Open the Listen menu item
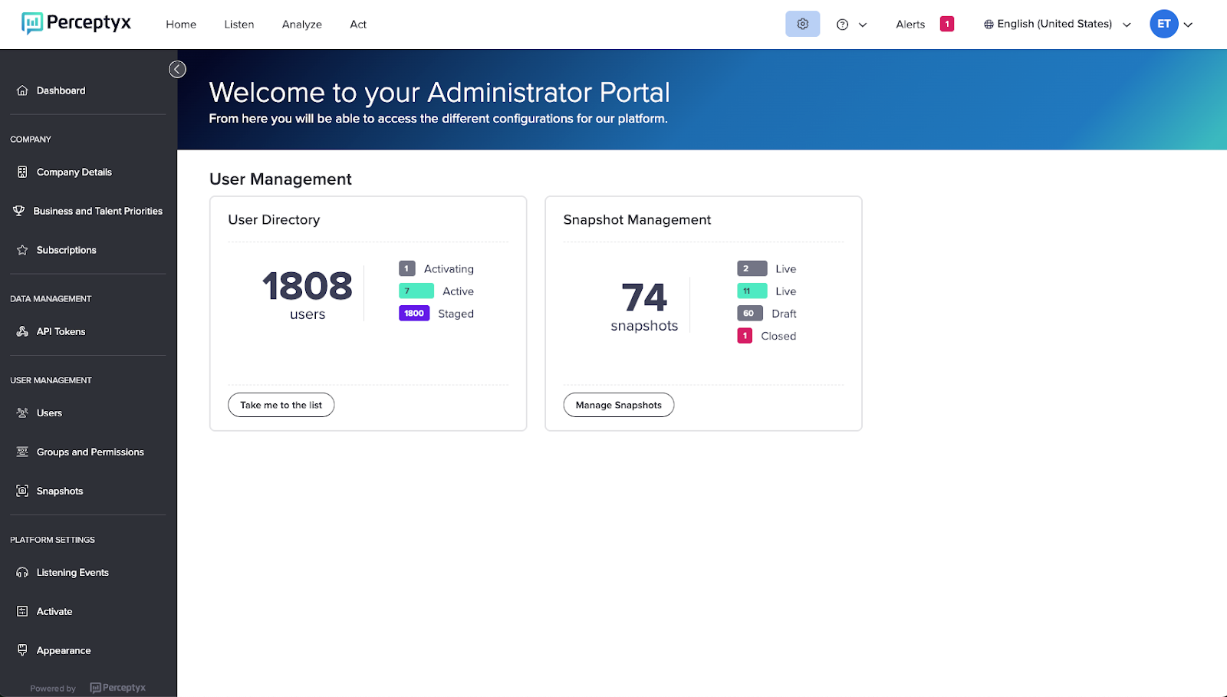The width and height of the screenshot is (1227, 697). click(x=239, y=25)
